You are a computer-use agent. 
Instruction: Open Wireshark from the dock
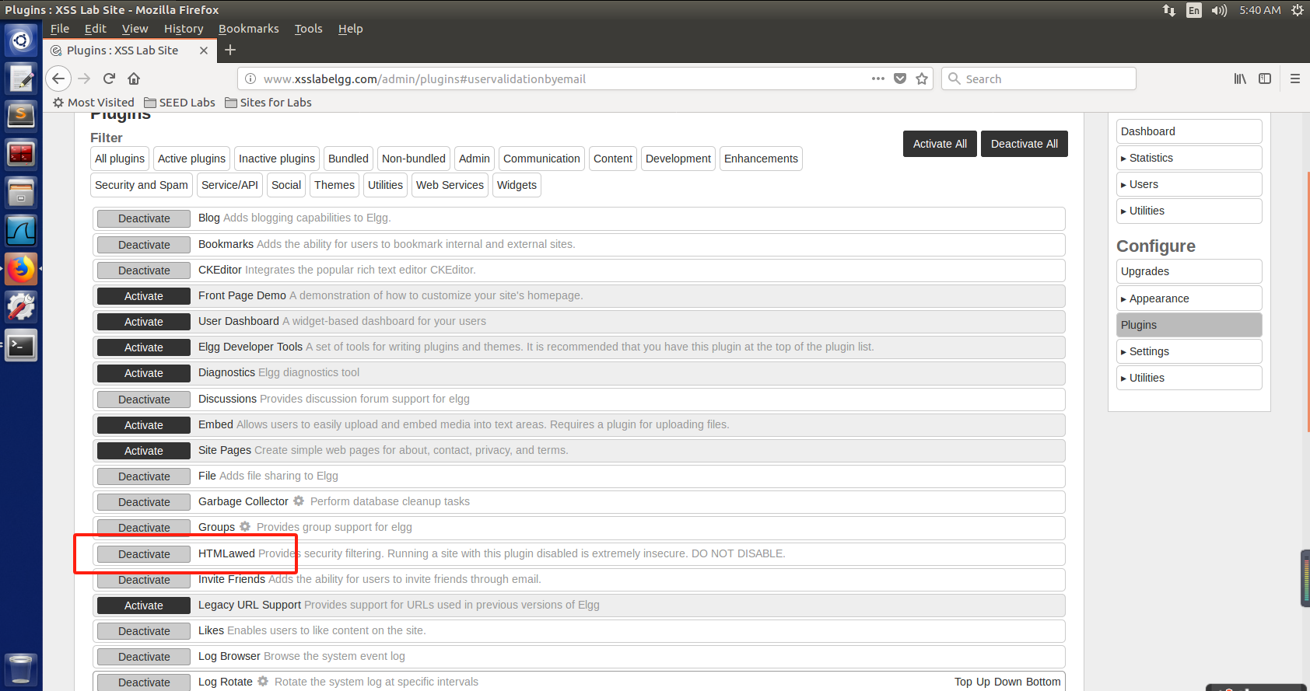[x=21, y=231]
